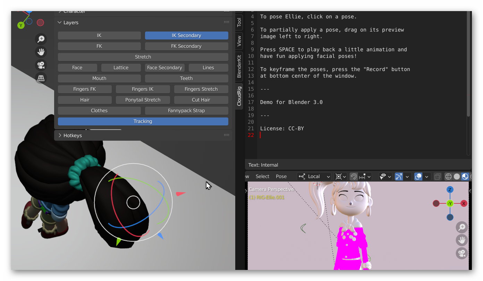
Task: Click the Fingers IK layer button
Action: click(x=143, y=89)
